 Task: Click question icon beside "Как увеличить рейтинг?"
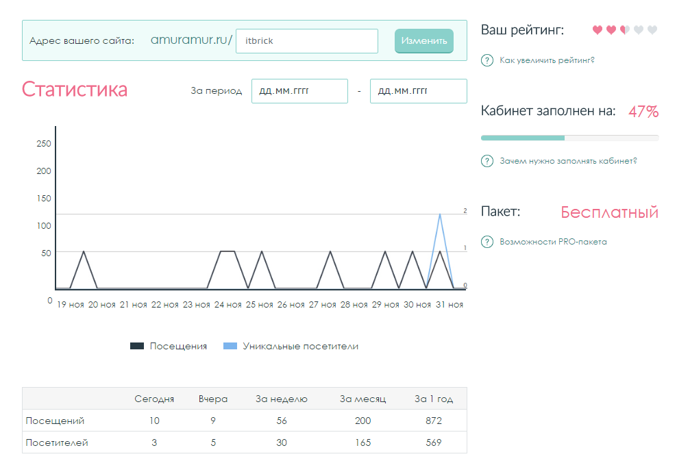487,60
